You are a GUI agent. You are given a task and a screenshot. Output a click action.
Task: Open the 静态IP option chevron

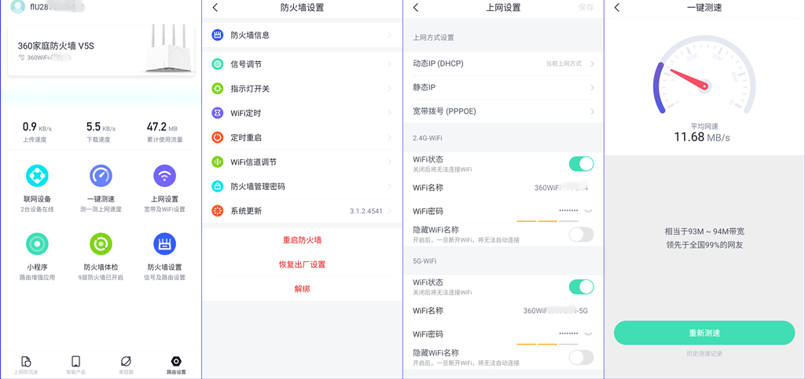pyautogui.click(x=592, y=88)
